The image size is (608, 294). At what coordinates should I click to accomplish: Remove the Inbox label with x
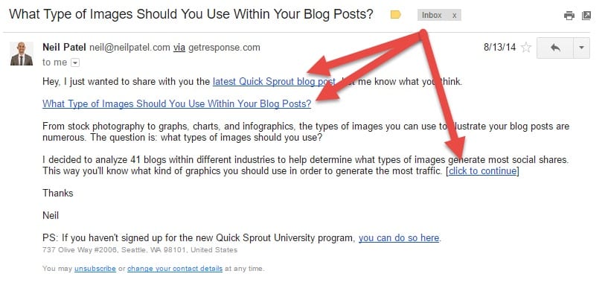pos(455,16)
